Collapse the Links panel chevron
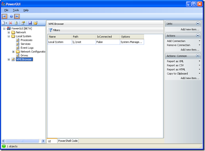 pyautogui.click(x=198, y=24)
